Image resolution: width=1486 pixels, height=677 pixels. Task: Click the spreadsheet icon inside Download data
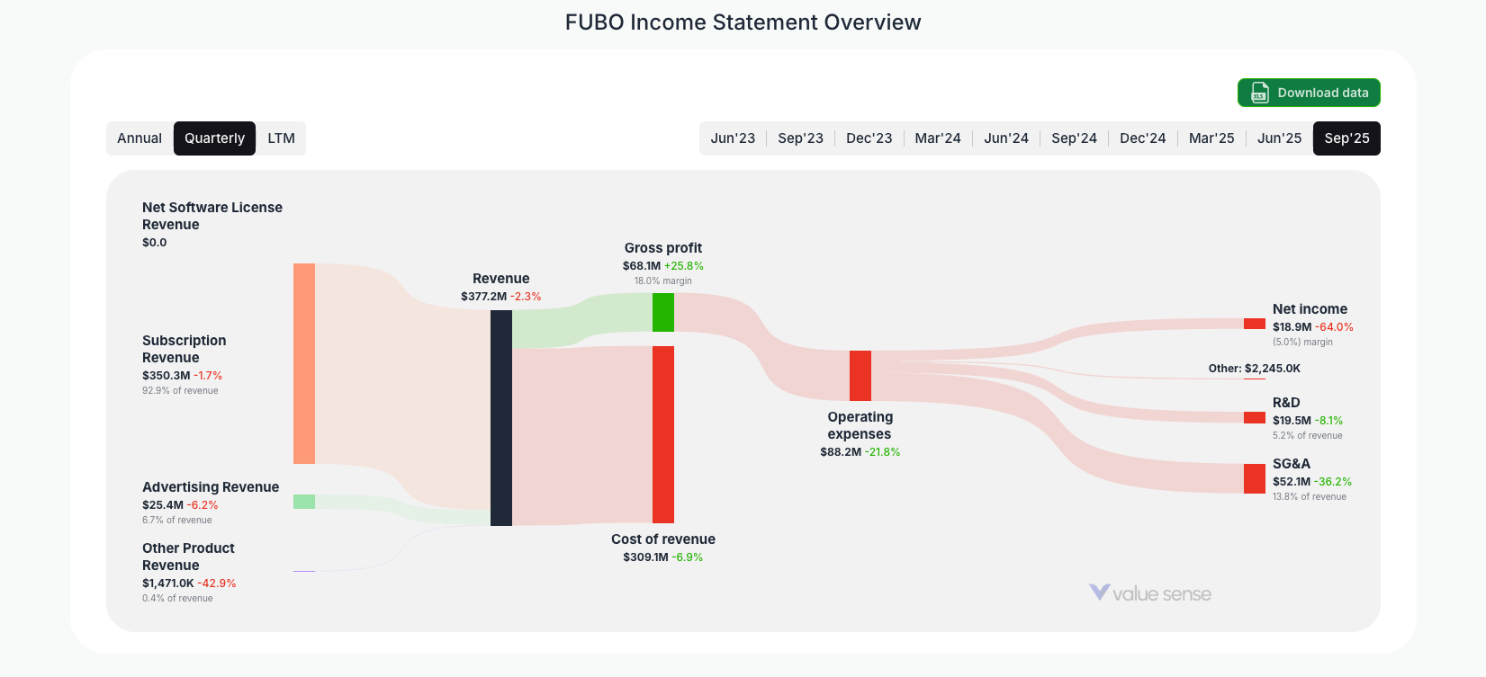1258,93
